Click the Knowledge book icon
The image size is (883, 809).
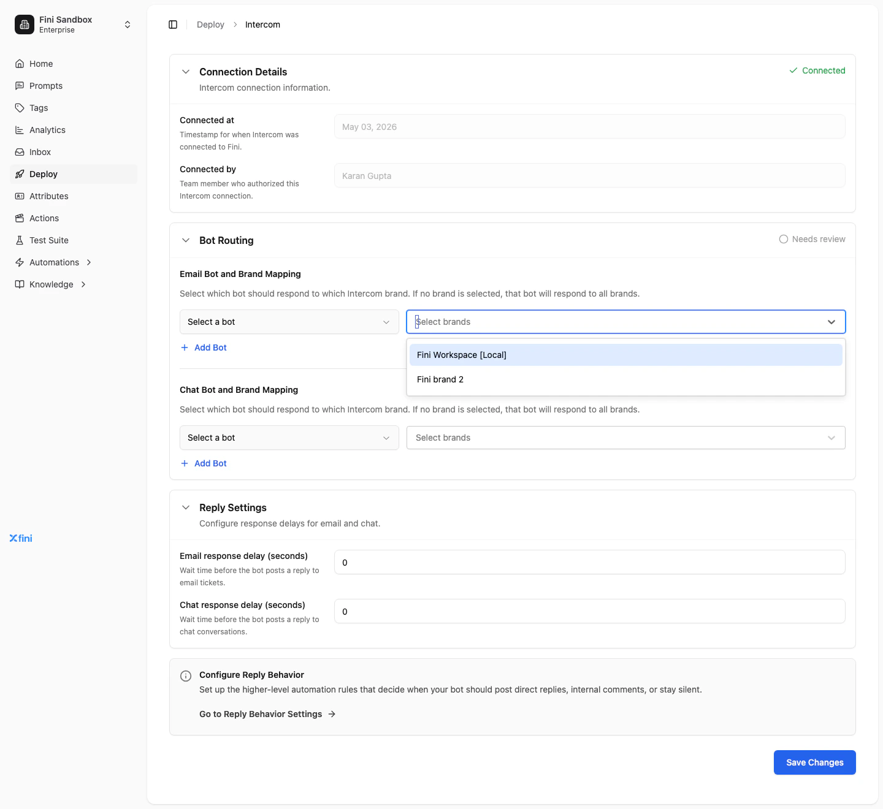tap(20, 284)
